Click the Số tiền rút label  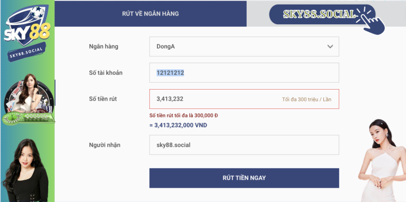tap(103, 99)
